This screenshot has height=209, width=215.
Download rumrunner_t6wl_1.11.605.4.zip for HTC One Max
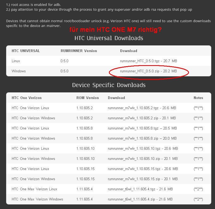(x=140, y=199)
